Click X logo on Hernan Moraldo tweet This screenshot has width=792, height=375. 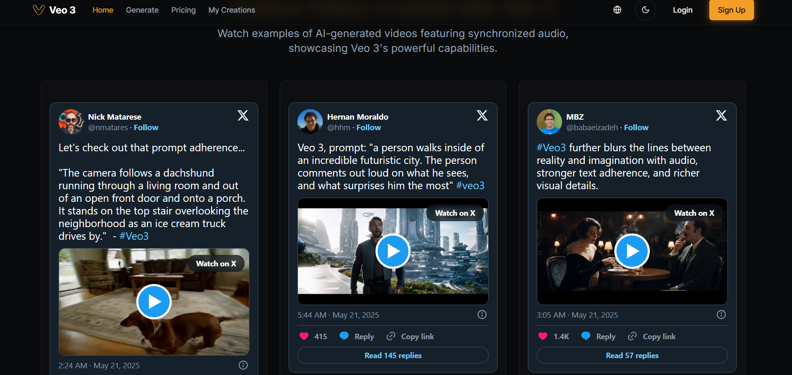[x=482, y=115]
